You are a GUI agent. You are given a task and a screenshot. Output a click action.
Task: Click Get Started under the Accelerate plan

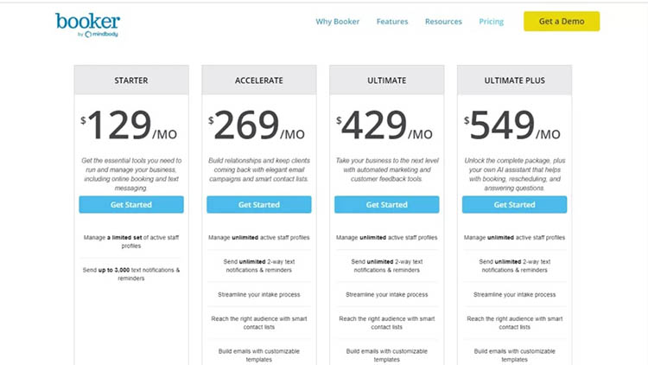coord(259,204)
